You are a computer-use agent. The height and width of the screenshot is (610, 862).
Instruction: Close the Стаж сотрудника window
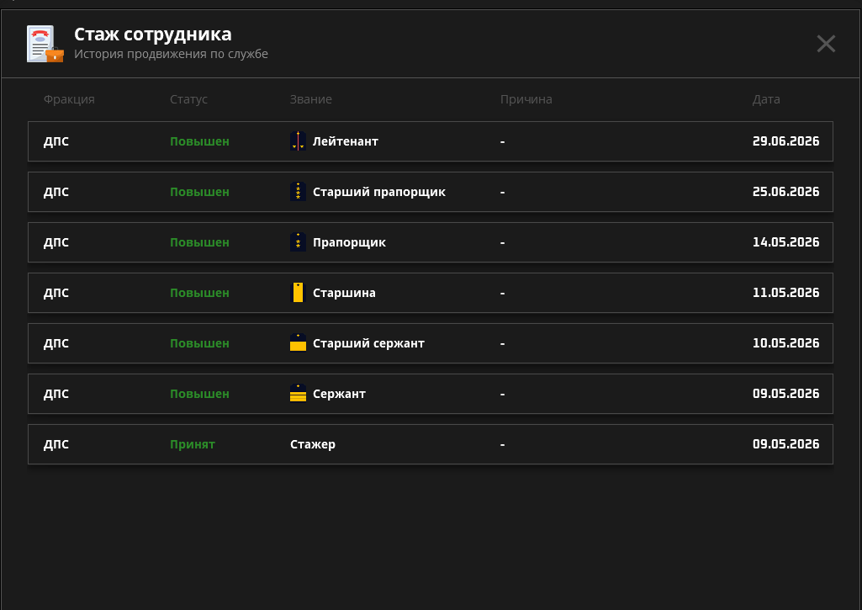[x=826, y=44]
